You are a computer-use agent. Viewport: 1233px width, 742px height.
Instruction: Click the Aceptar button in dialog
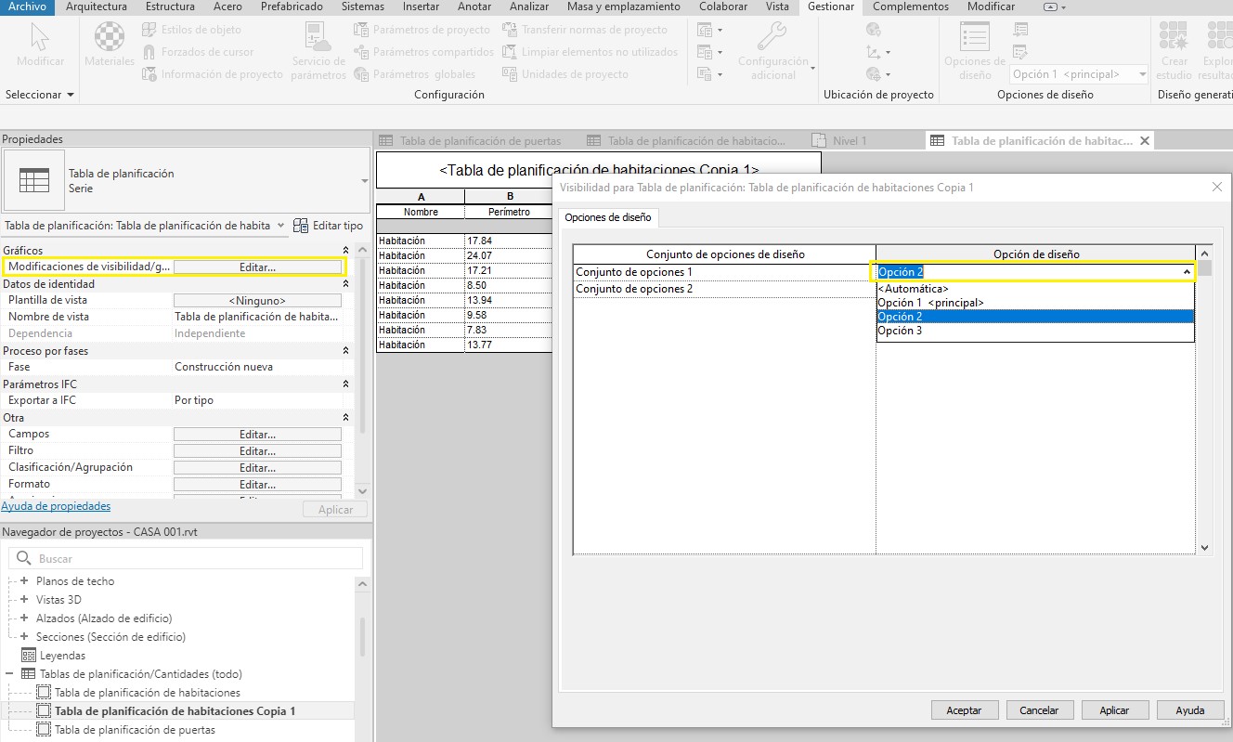click(964, 710)
